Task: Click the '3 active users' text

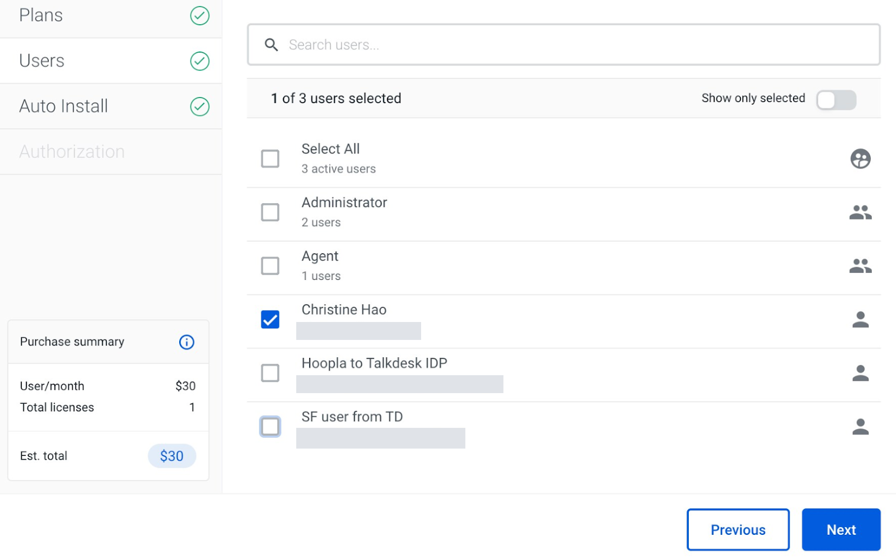Action: click(x=339, y=169)
